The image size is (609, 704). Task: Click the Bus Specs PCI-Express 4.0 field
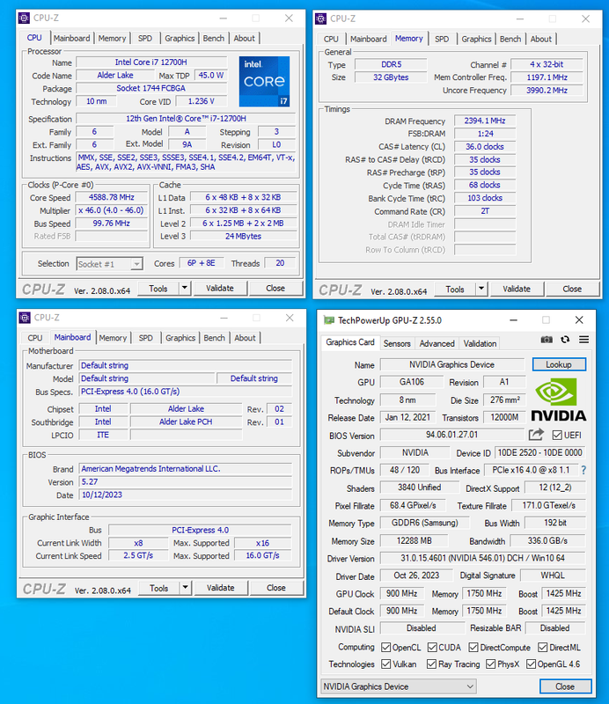186,392
